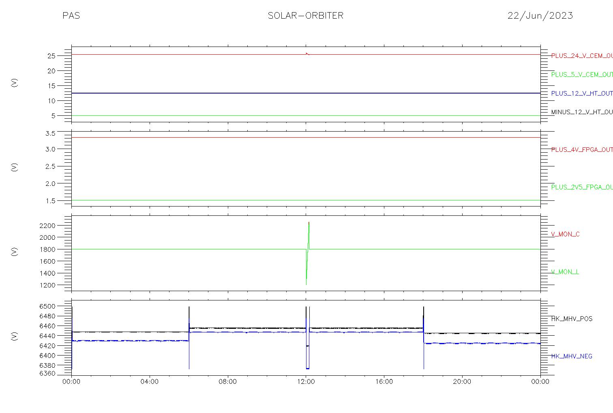The width and height of the screenshot is (613, 413).
Task: Click the "6440" y-axis tick label
Action: tap(47, 336)
